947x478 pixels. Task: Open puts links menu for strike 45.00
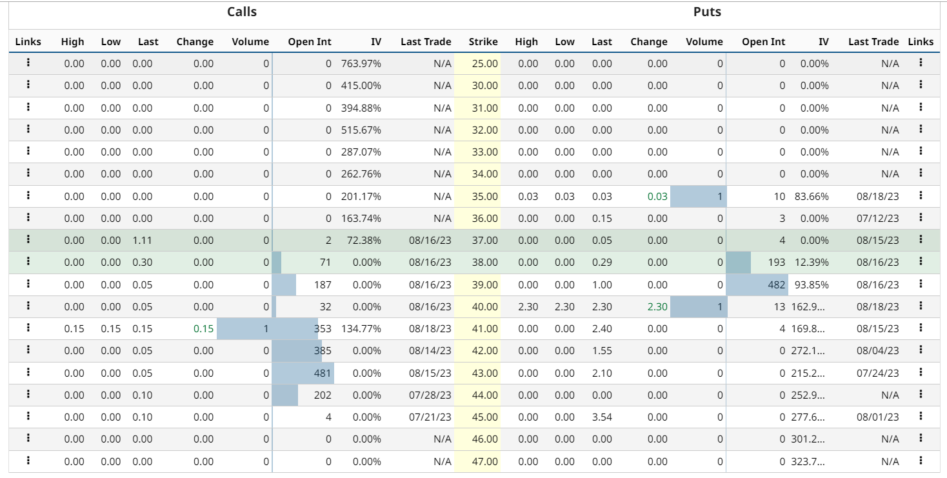tap(921, 416)
